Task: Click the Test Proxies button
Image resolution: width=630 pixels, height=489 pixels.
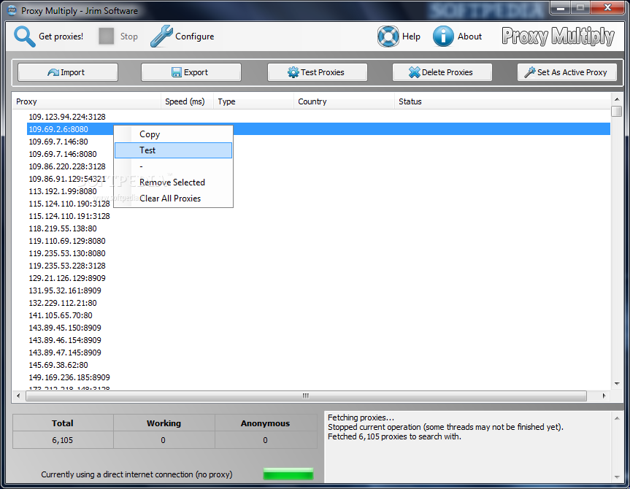Action: tap(317, 72)
